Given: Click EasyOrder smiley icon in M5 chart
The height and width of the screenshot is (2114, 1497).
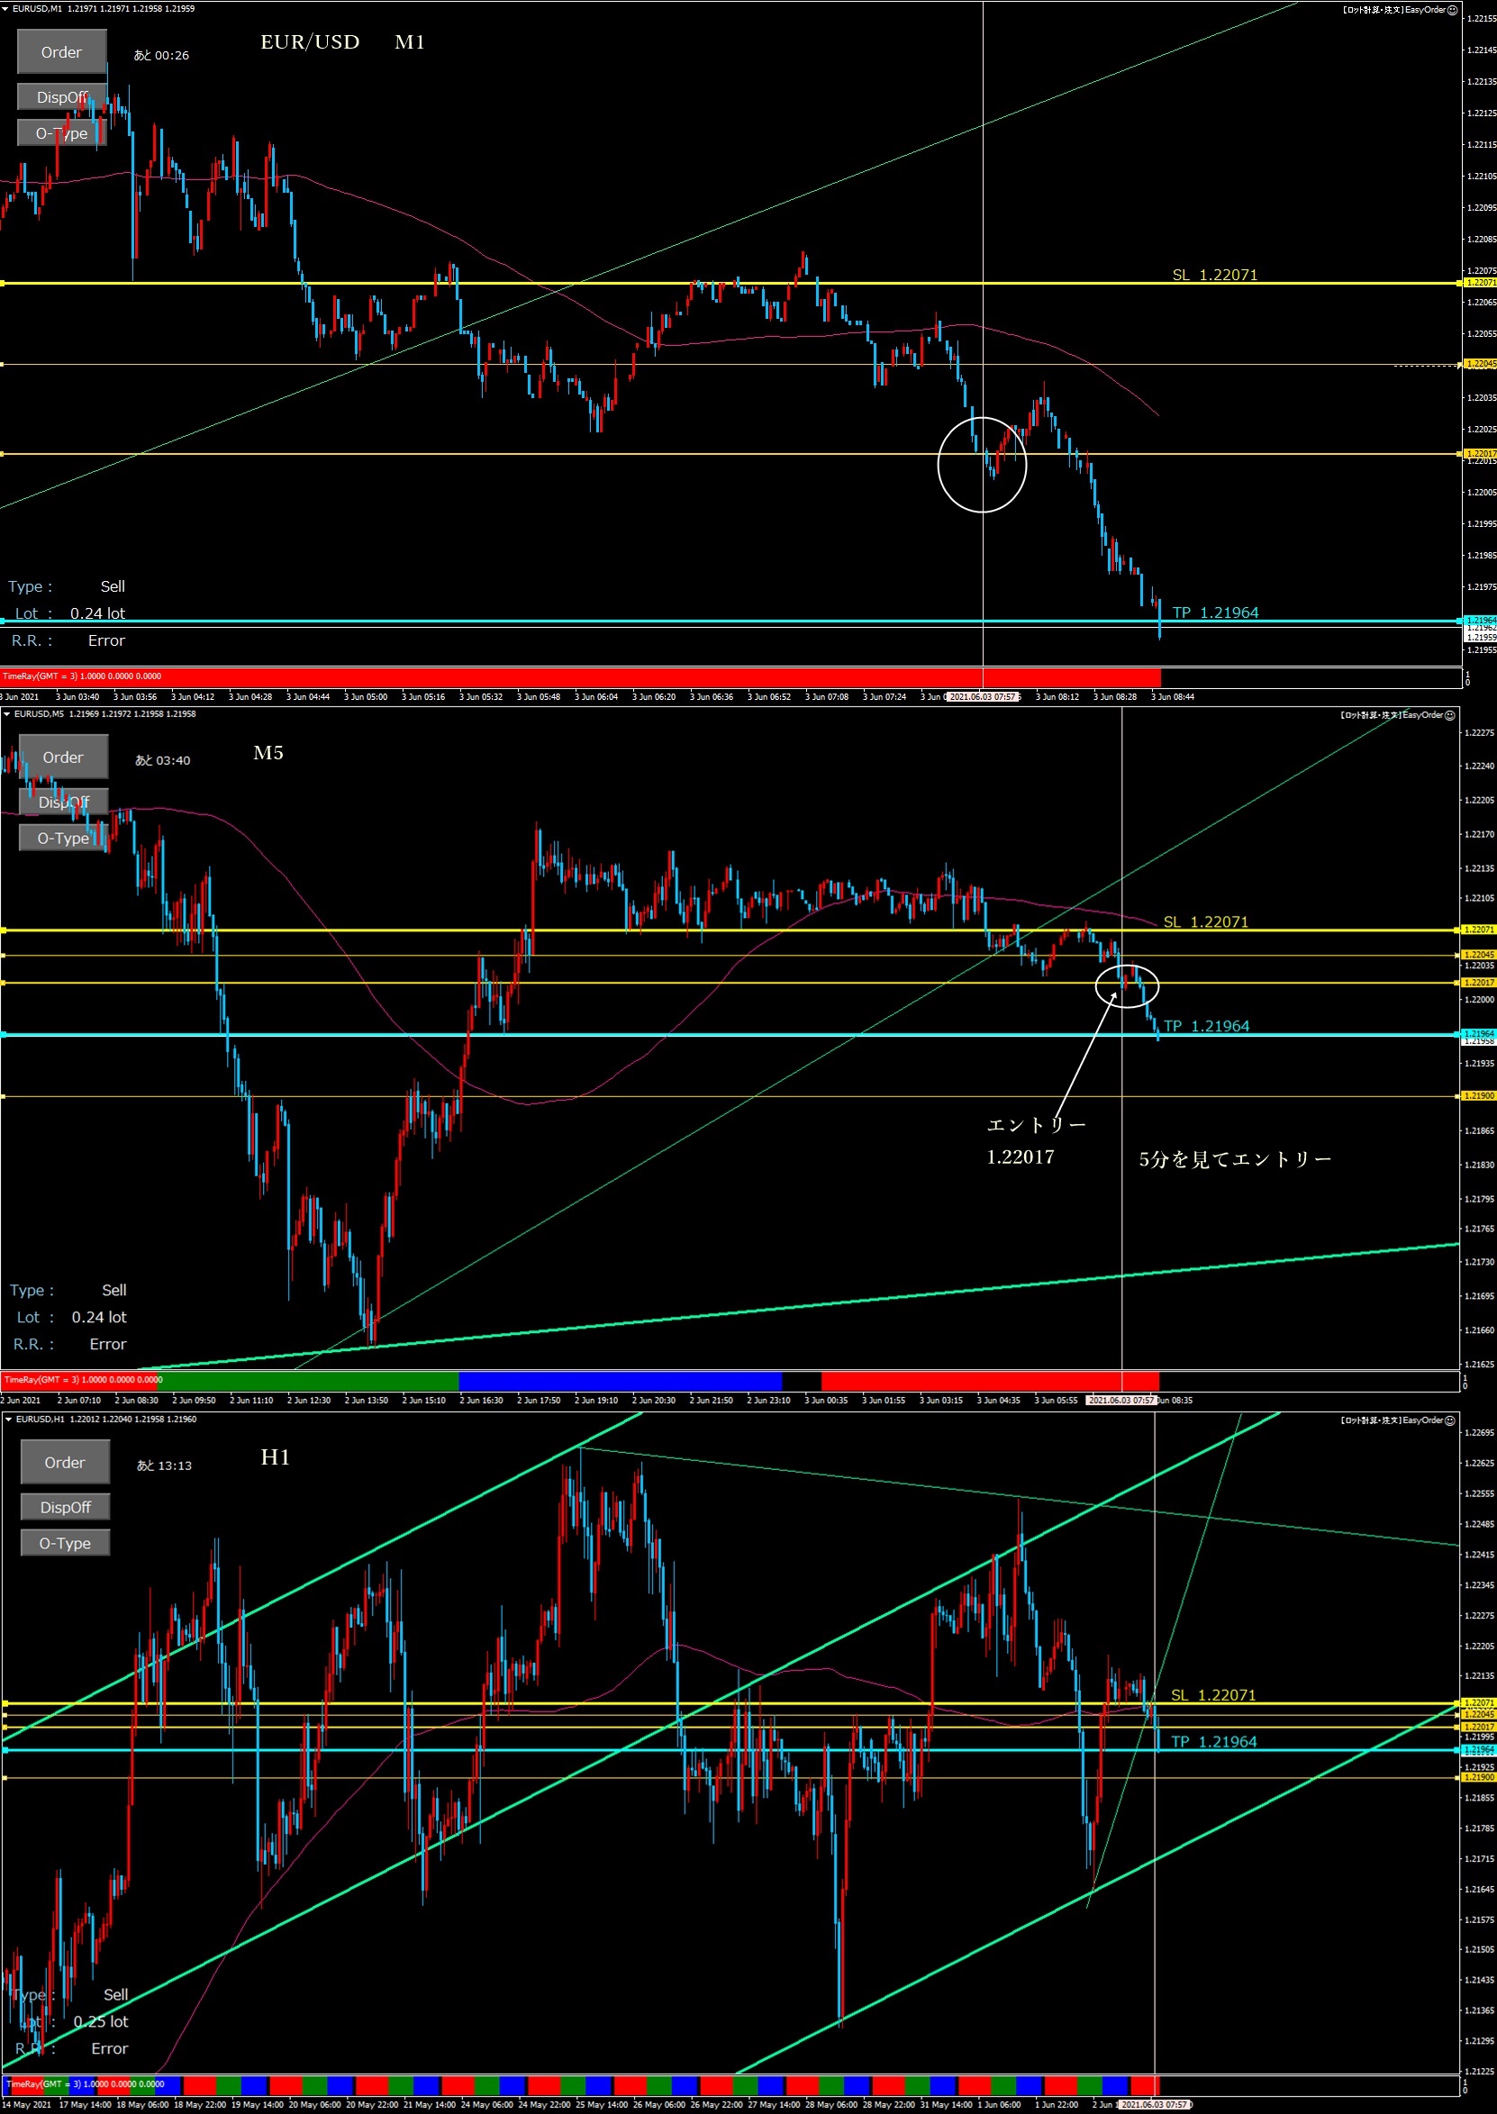Looking at the screenshot, I should click(1450, 715).
